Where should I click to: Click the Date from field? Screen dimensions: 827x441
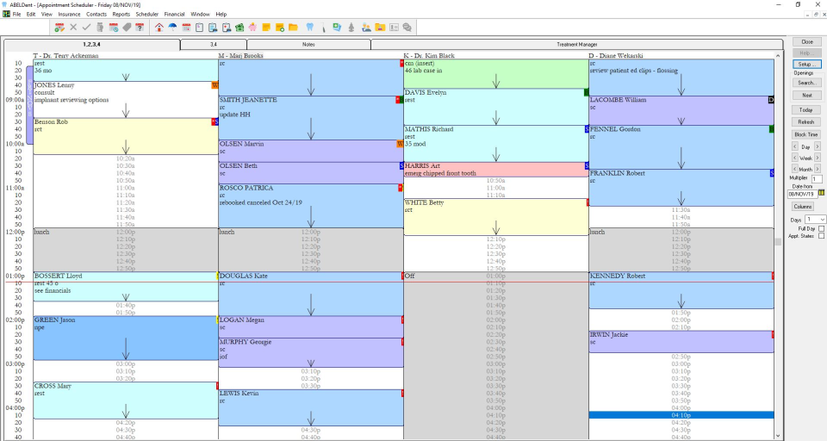coord(803,194)
